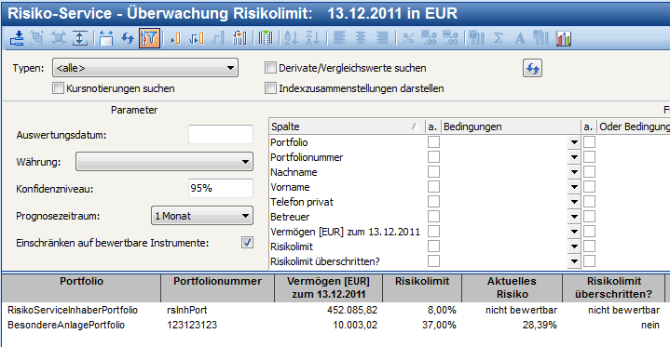Click the export/download icon in toolbar
The width and height of the screenshot is (670, 347).
tap(17, 38)
